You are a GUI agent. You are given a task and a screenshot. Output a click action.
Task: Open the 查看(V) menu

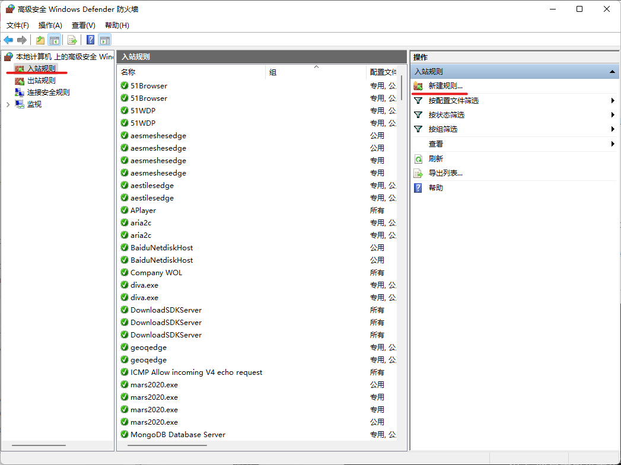83,26
